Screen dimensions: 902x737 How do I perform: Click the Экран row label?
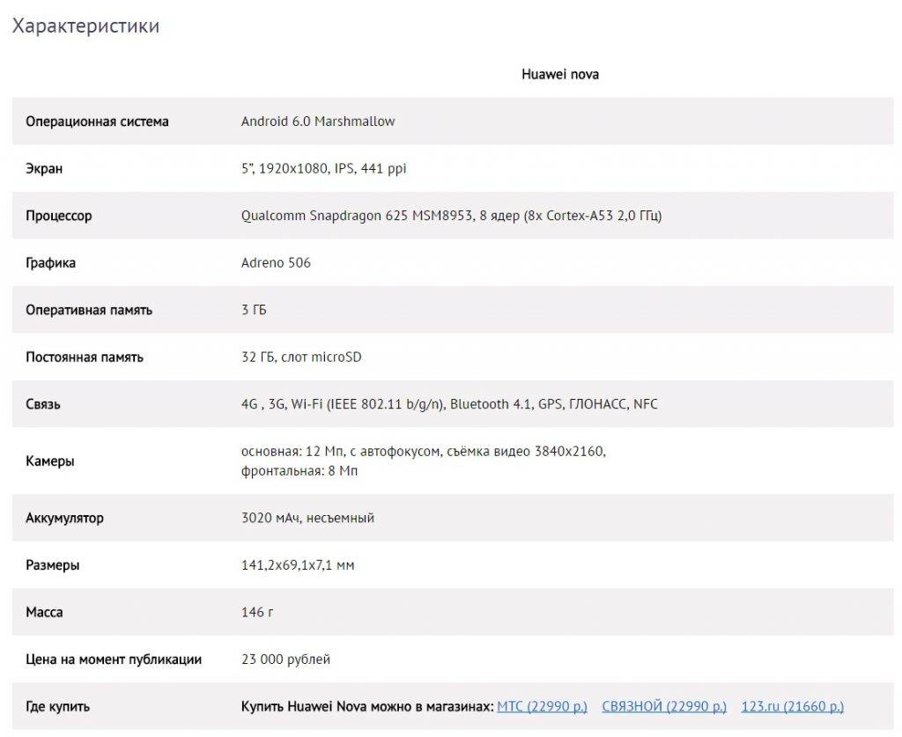pyautogui.click(x=44, y=168)
